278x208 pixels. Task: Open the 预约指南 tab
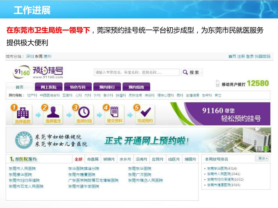coord(136,87)
